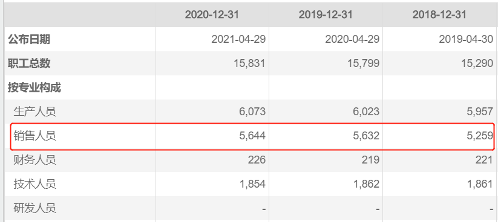The image size is (498, 222).
Task: Click the 按专业构成 section heading
Action: coord(34,87)
